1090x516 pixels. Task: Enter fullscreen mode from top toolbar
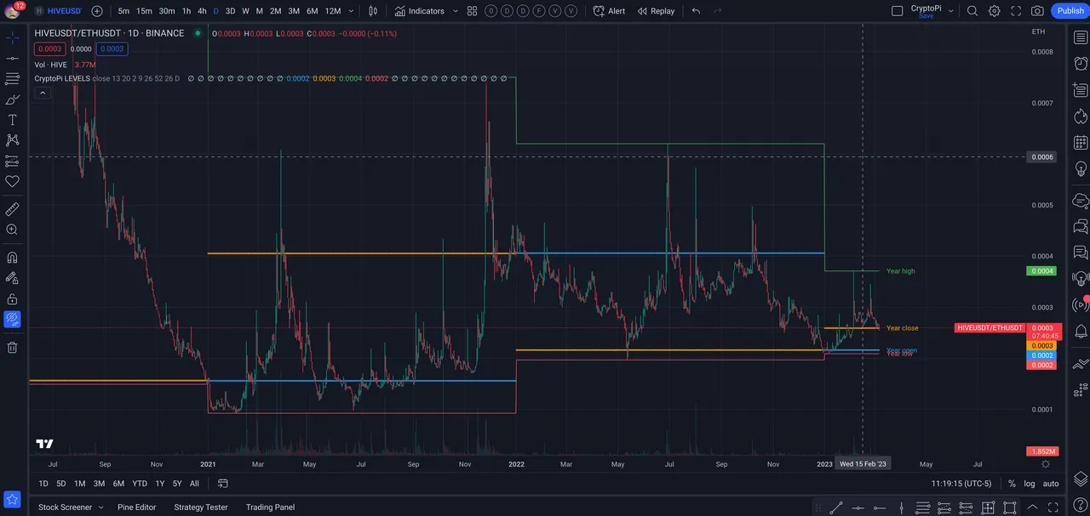(1016, 11)
